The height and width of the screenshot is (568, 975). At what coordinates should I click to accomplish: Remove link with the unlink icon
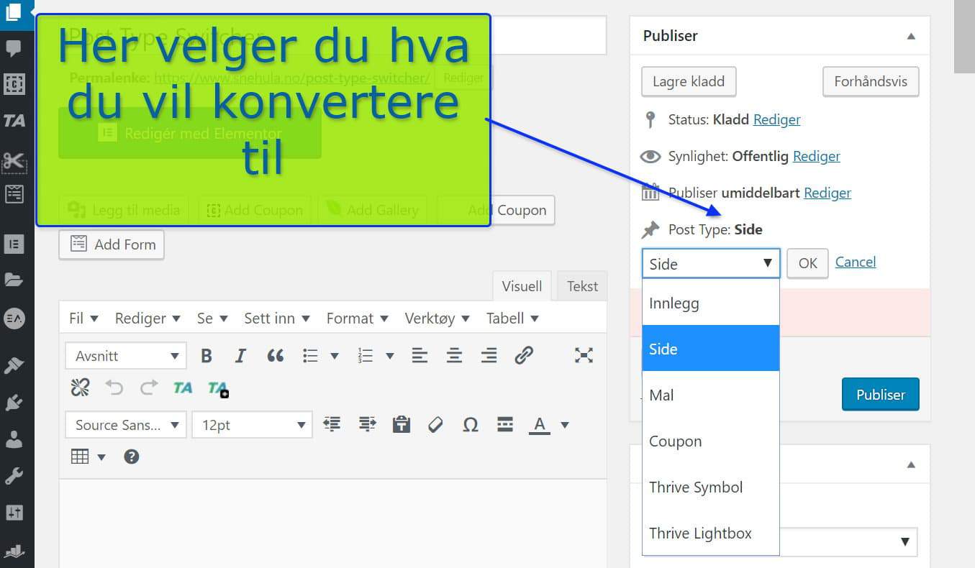pos(80,388)
